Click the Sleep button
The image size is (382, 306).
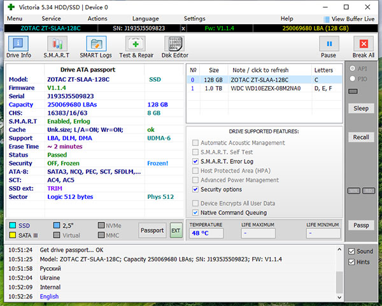[361, 108]
